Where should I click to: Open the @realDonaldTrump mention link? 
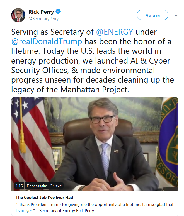tap(47, 42)
